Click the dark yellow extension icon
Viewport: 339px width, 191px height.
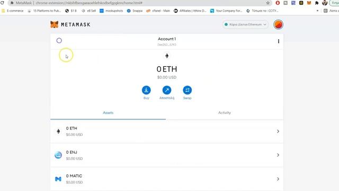301,3
